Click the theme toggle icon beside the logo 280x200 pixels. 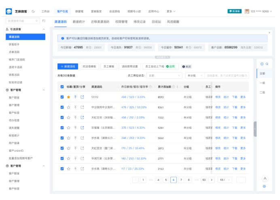(x=33, y=11)
